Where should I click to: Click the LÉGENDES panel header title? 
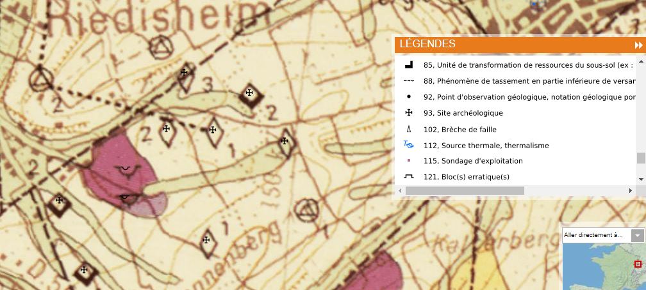(x=427, y=44)
